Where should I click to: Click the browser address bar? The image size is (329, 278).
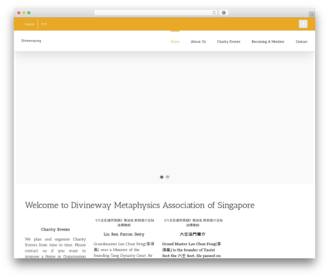pyautogui.click(x=156, y=13)
